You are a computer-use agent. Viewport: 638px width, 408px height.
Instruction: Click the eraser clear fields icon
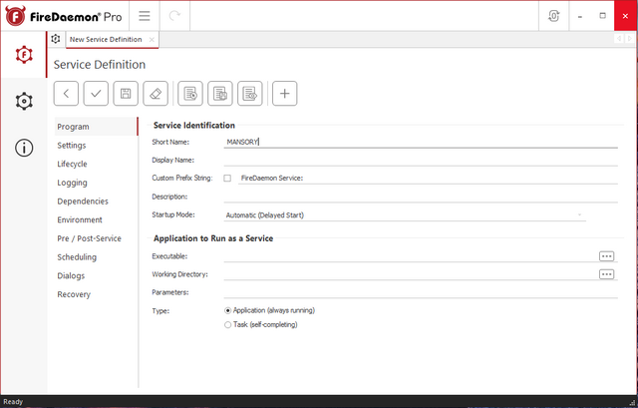tap(155, 93)
